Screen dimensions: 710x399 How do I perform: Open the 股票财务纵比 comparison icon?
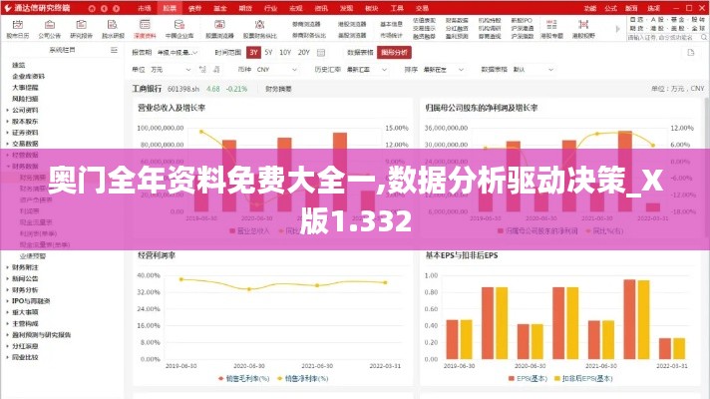[260, 29]
